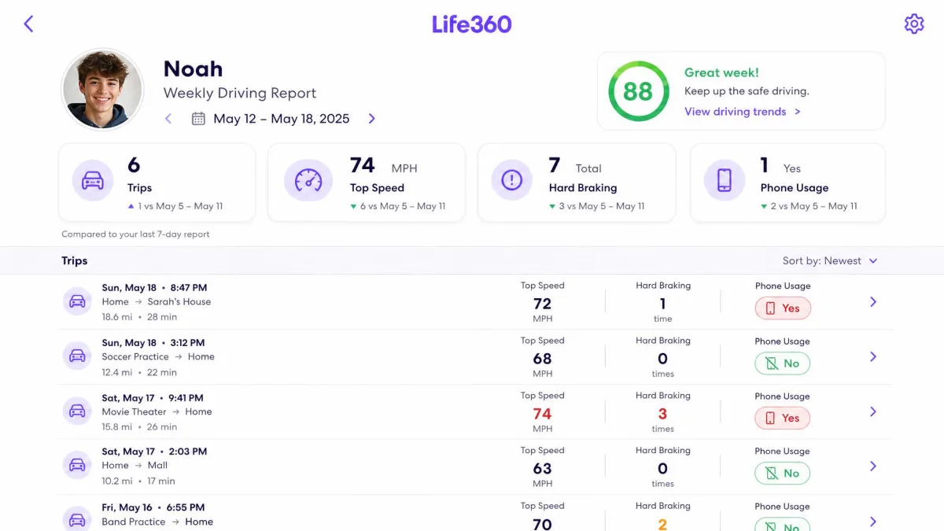Click No phone usage badge on Mall trip
The height and width of the screenshot is (531, 944).
(x=783, y=474)
